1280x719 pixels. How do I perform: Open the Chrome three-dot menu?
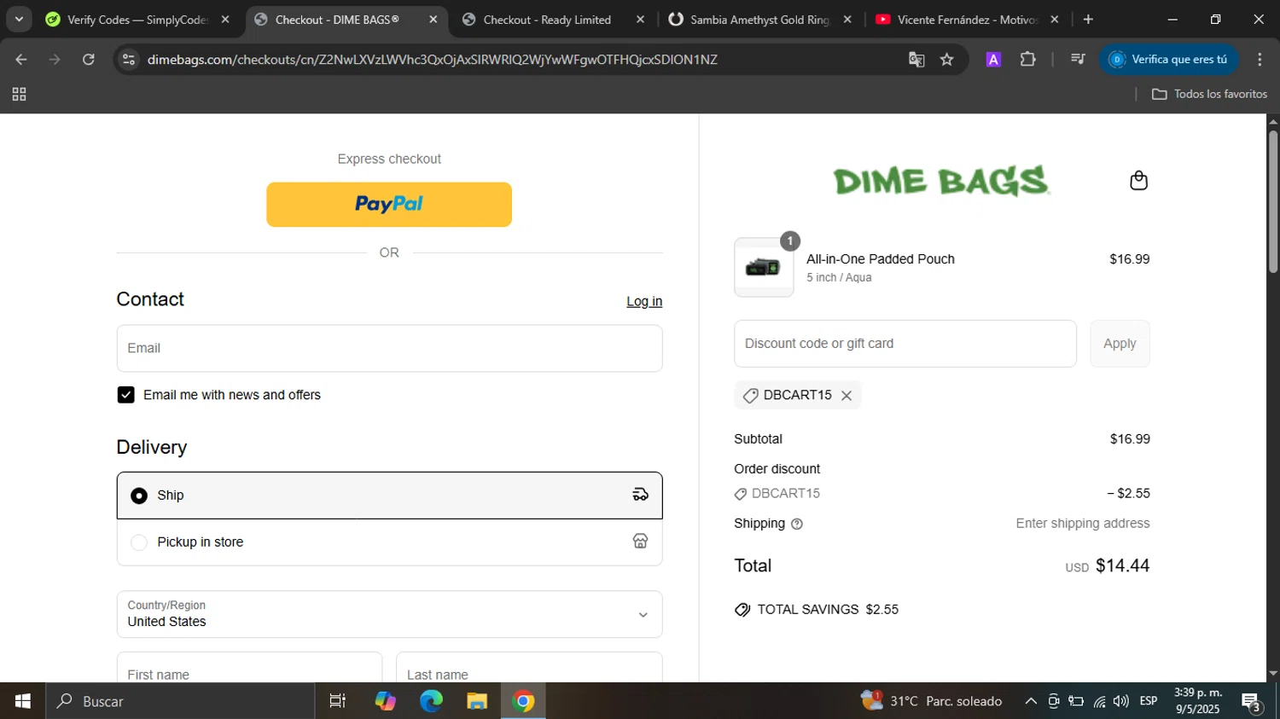coord(1260,59)
